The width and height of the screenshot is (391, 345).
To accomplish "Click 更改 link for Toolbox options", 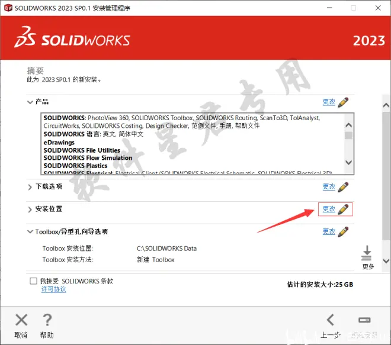I will (x=329, y=231).
